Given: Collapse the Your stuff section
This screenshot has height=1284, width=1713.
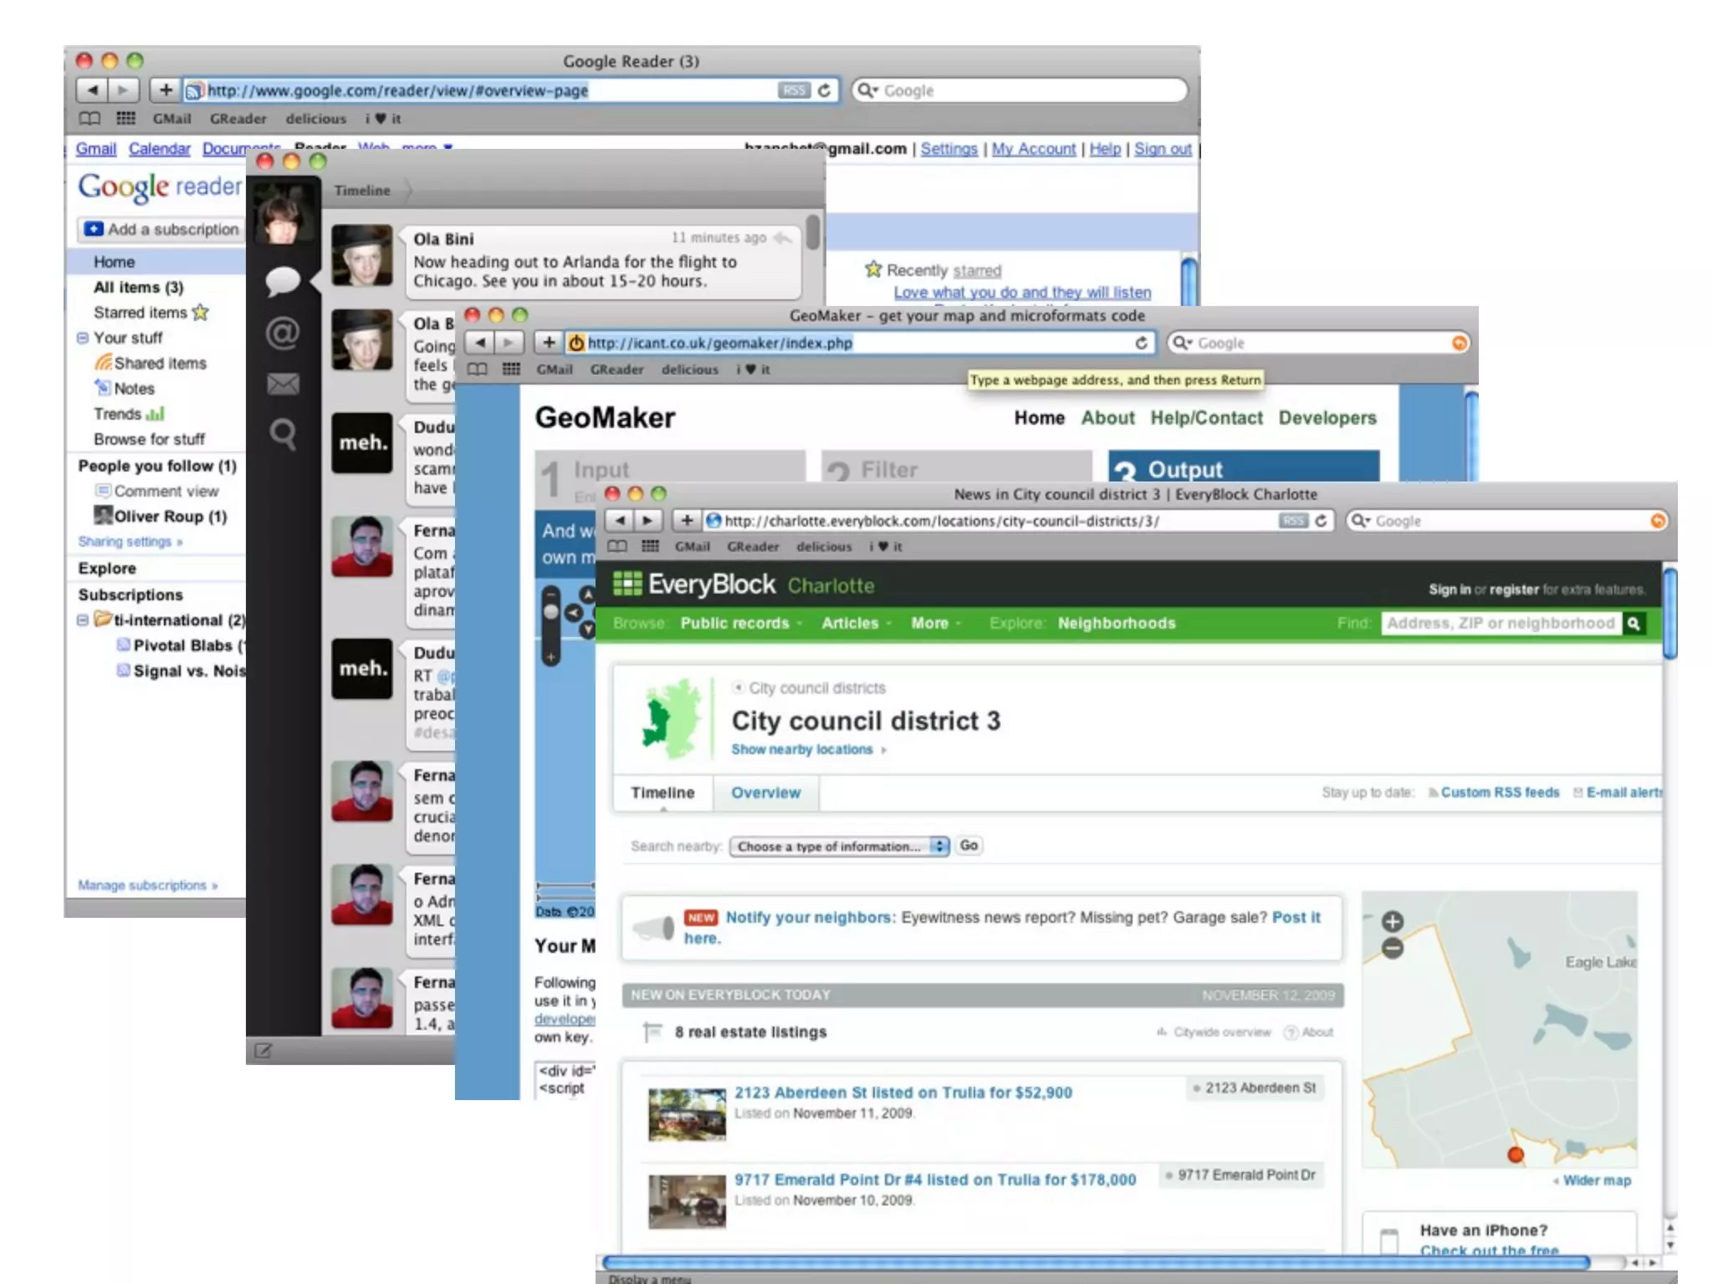Looking at the screenshot, I should [83, 338].
